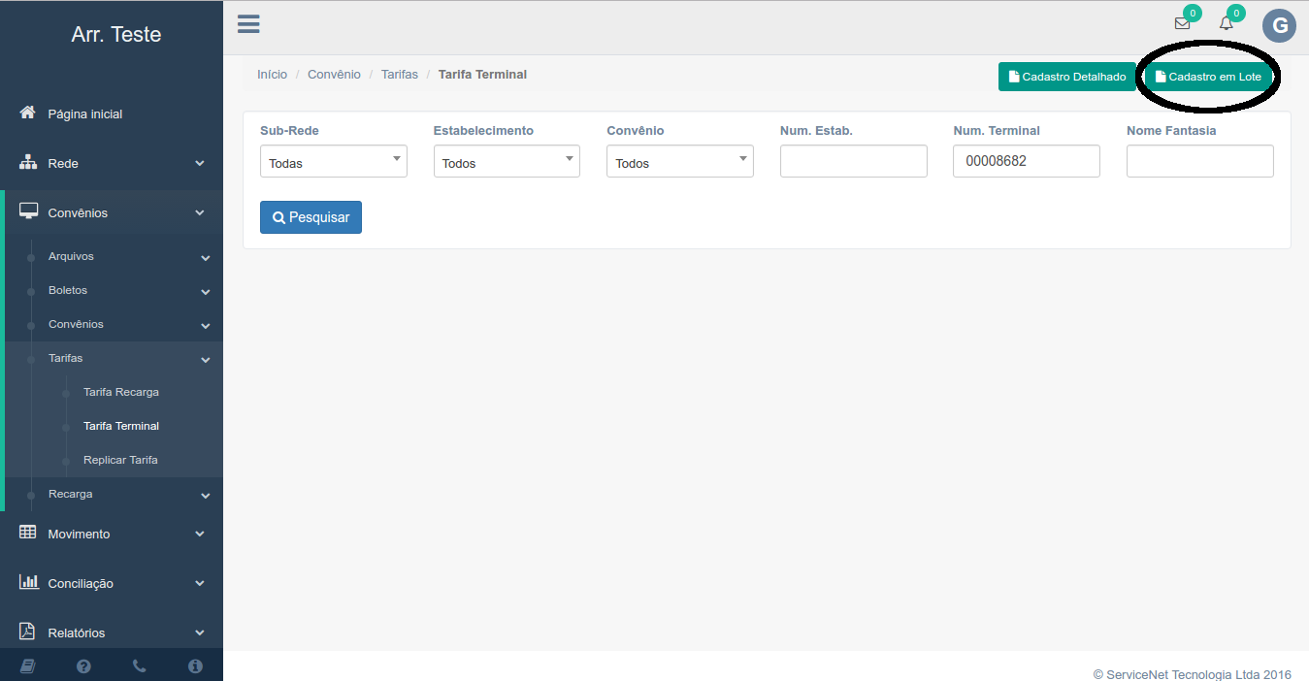Click the Pesquisar search button
The width and height of the screenshot is (1309, 681).
(311, 217)
